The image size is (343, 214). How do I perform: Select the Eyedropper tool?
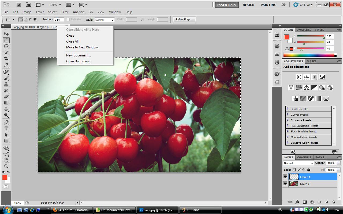point(6,65)
